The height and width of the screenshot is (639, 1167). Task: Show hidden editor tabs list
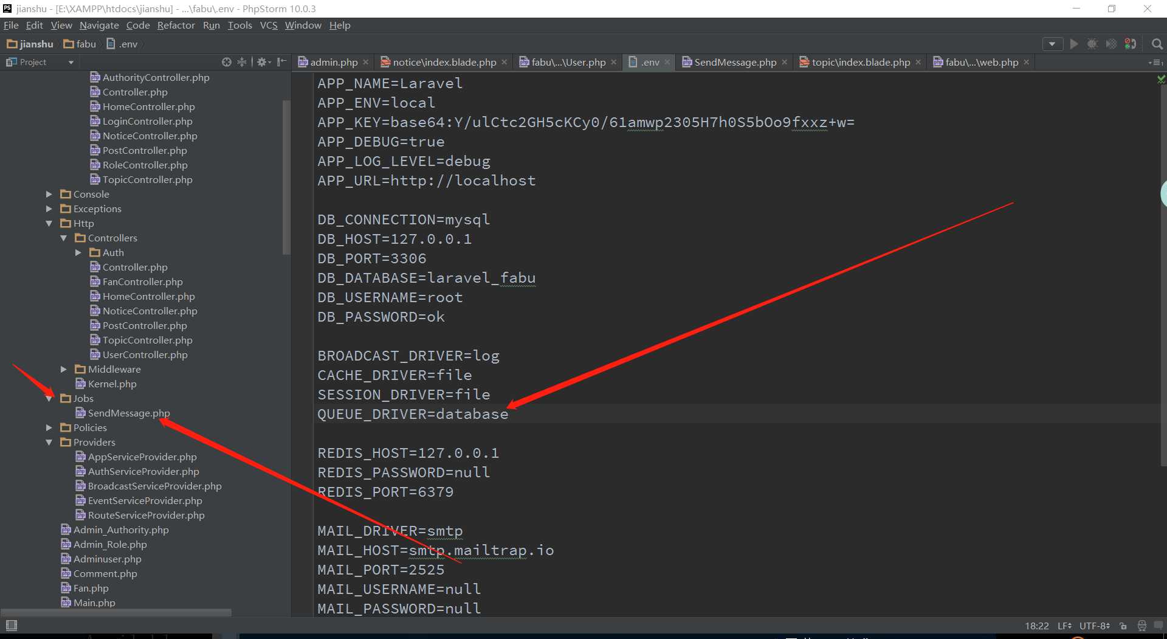pos(1155,62)
